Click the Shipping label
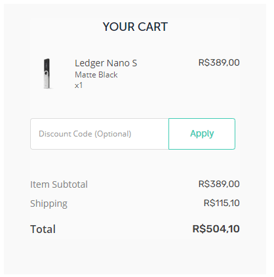The height and width of the screenshot is (277, 274). (x=49, y=203)
